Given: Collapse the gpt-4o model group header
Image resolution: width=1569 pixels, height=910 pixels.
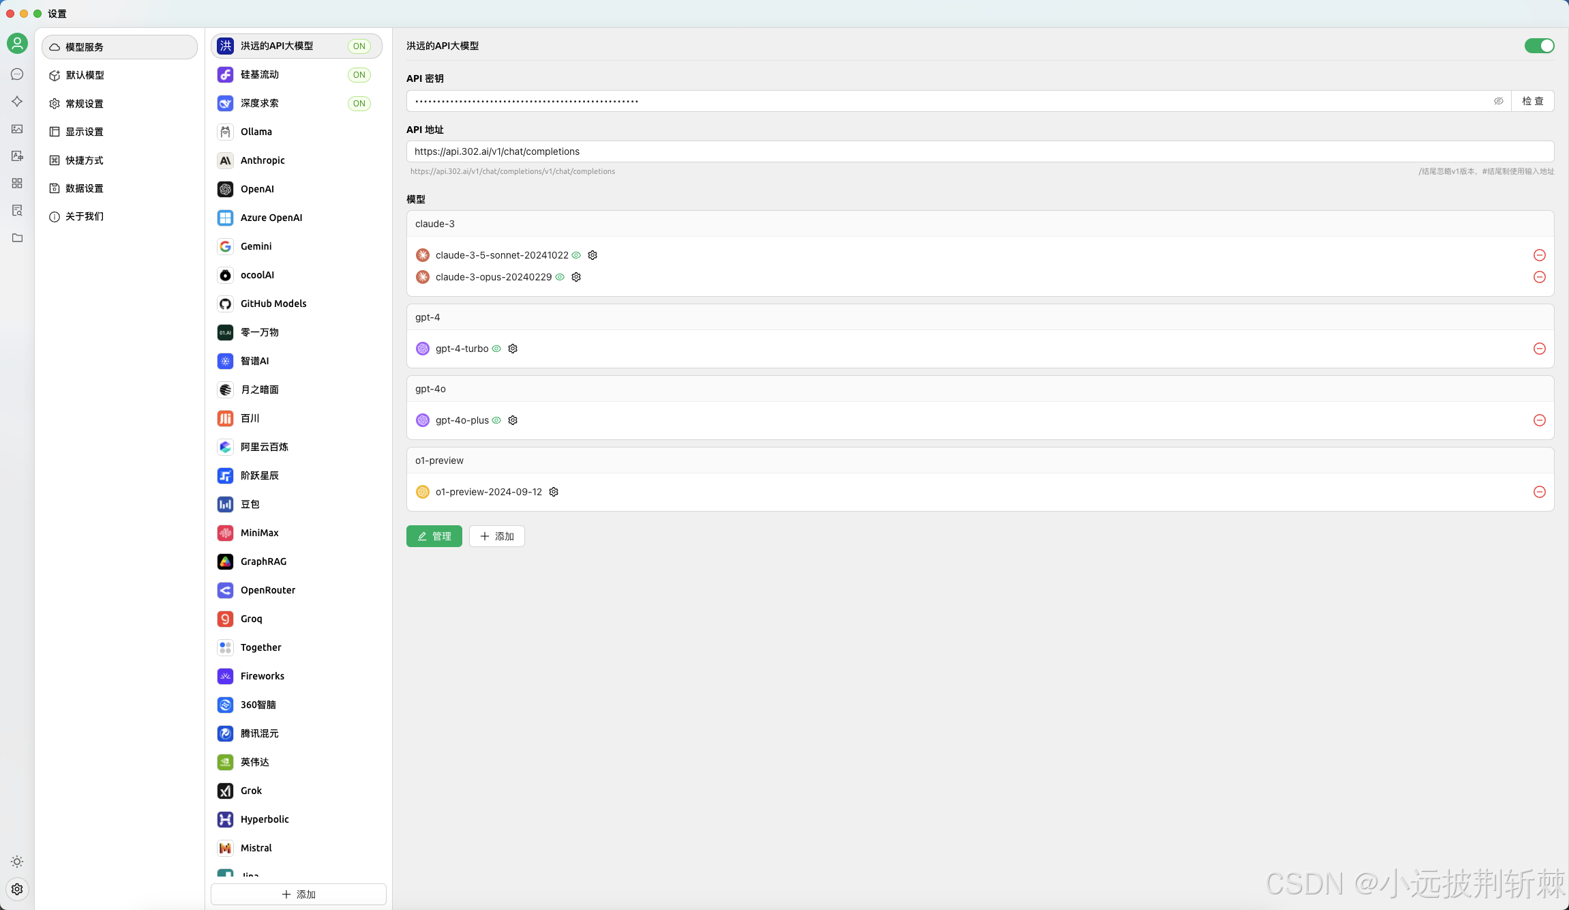Looking at the screenshot, I should tap(980, 389).
